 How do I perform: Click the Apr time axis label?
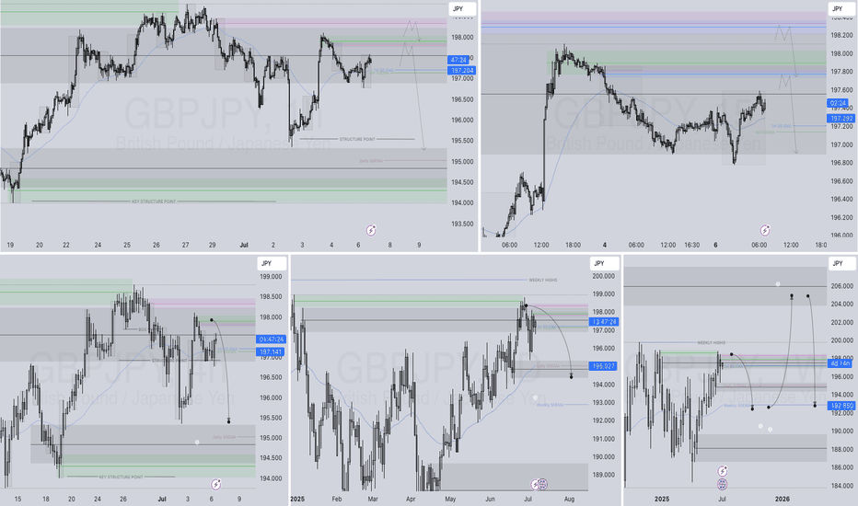click(411, 499)
